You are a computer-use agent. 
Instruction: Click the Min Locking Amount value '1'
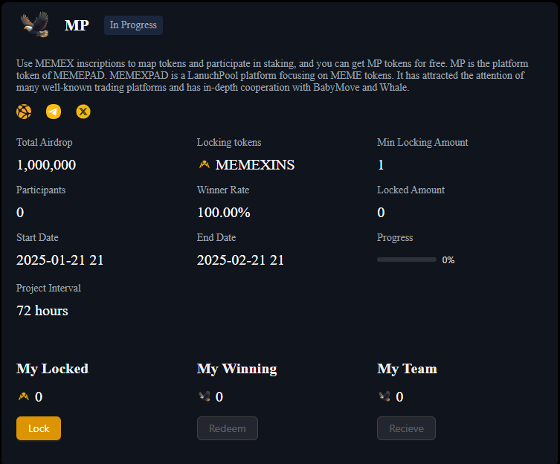coord(381,165)
